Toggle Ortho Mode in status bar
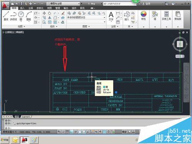This screenshot has width=192, height=144. click(x=71, y=132)
